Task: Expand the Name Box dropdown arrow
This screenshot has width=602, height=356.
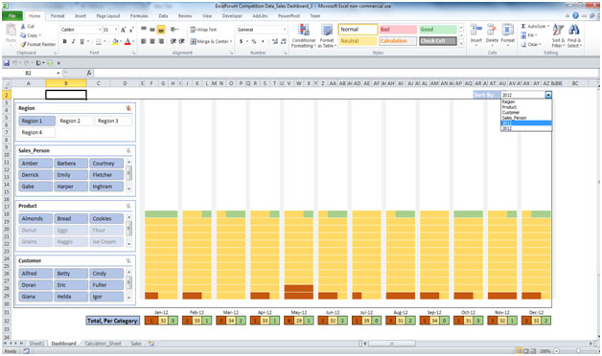Action: (58, 73)
